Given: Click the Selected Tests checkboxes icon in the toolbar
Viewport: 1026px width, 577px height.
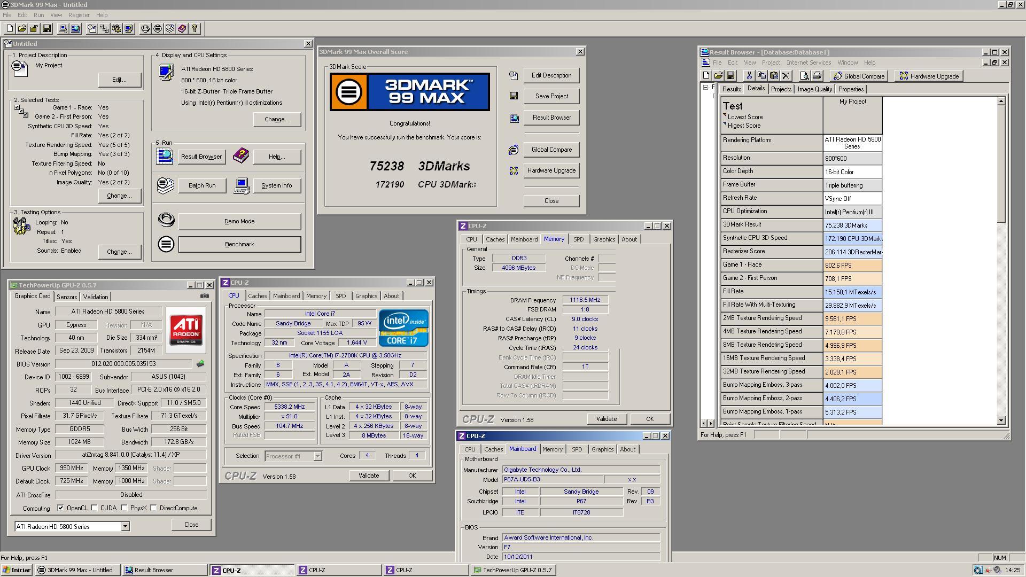Looking at the screenshot, I should point(104,29).
